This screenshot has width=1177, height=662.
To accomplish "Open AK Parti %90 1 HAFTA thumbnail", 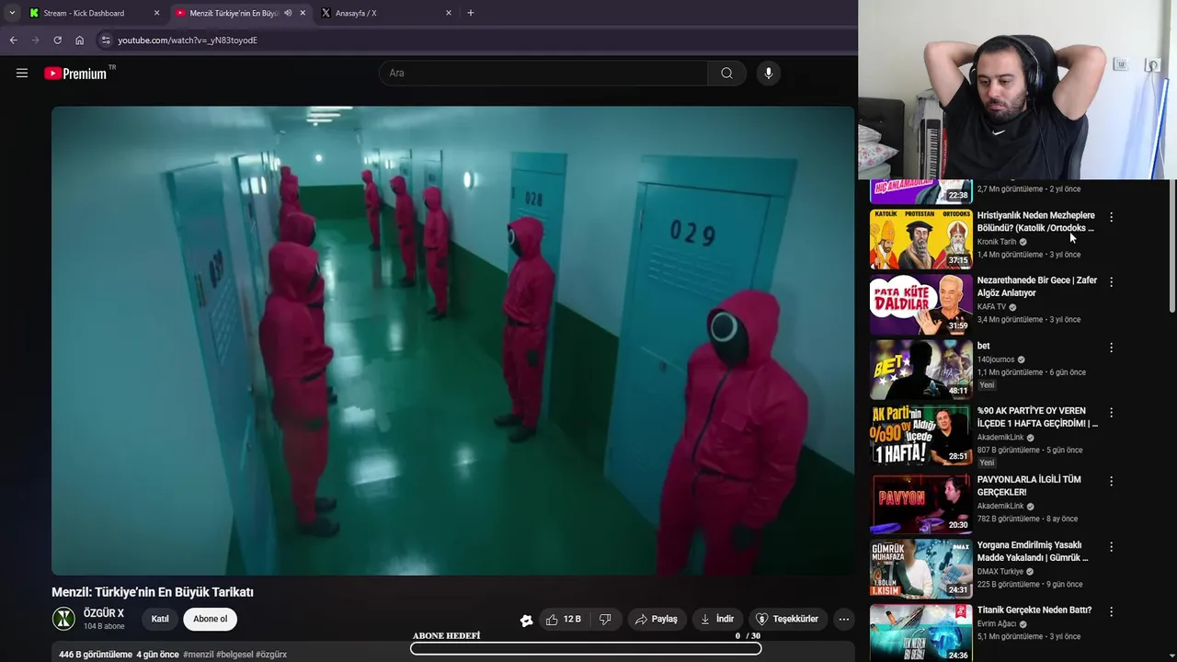I will pos(920,435).
